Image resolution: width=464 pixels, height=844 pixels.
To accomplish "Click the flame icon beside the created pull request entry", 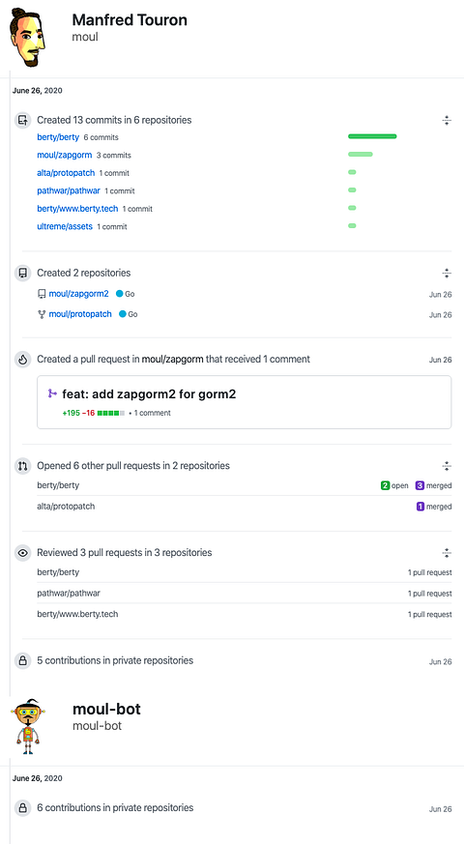I will point(22,359).
